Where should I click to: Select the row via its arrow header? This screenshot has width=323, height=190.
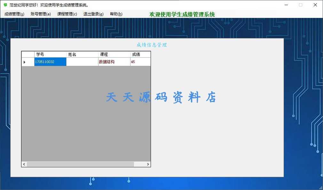pos(28,62)
